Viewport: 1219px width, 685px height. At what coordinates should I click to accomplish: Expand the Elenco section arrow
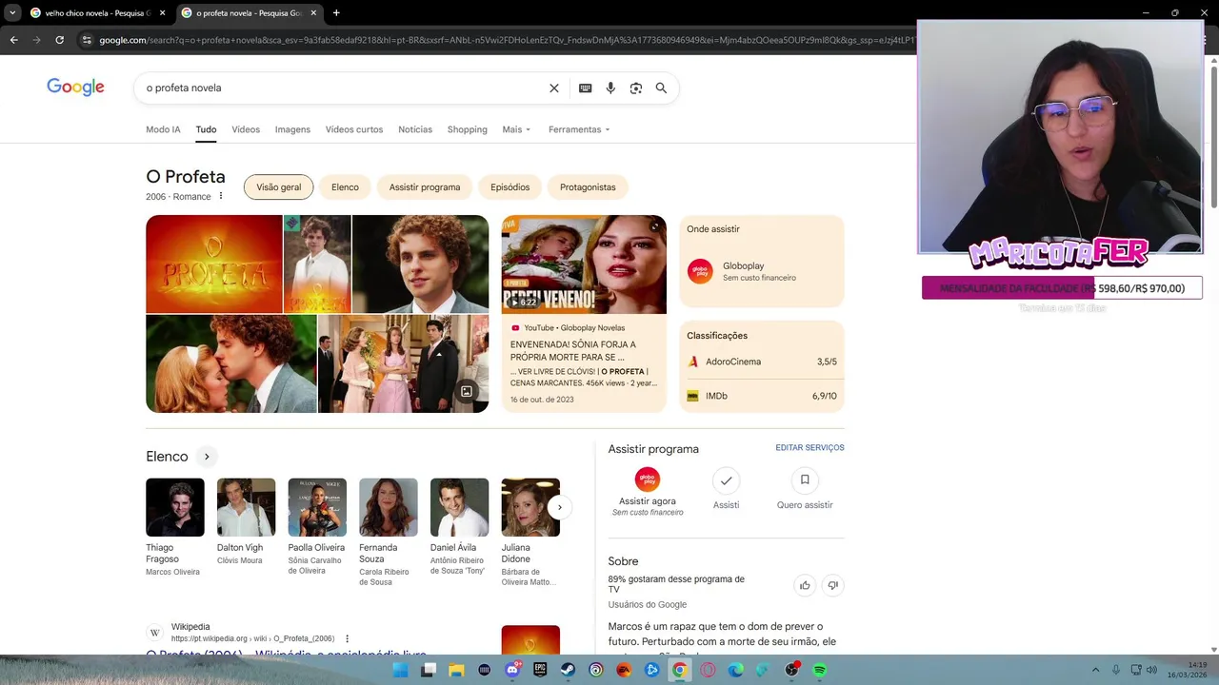click(207, 457)
